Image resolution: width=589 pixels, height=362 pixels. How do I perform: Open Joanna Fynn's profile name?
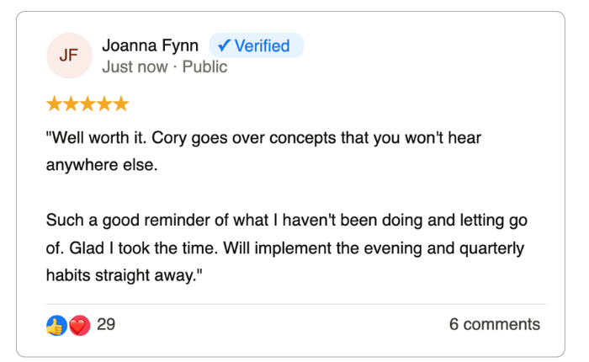click(x=149, y=46)
